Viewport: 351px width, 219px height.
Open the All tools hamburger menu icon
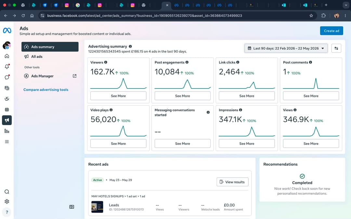click(7, 142)
